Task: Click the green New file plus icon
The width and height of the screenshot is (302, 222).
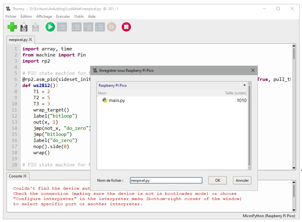Action: click(12, 27)
